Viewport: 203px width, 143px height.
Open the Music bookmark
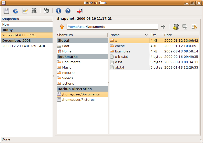[82, 68]
